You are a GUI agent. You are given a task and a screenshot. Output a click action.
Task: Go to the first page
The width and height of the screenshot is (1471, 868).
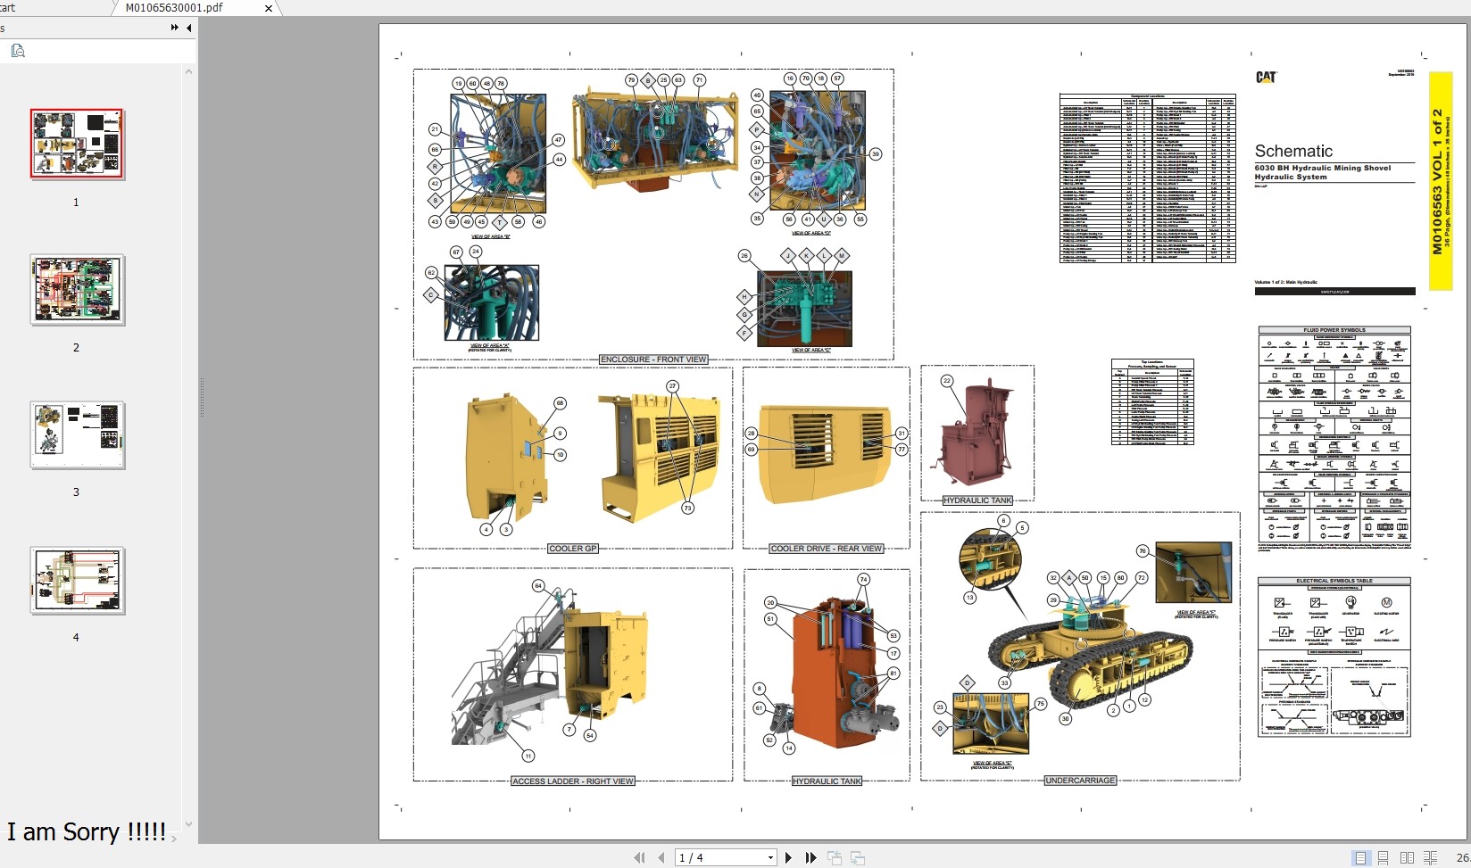[640, 858]
